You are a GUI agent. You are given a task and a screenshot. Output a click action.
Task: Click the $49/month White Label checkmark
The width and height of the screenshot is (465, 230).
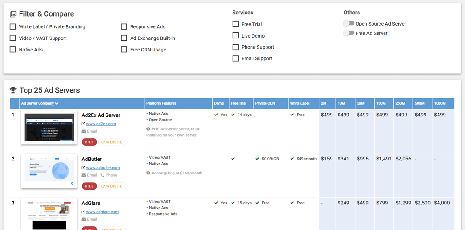292,159
